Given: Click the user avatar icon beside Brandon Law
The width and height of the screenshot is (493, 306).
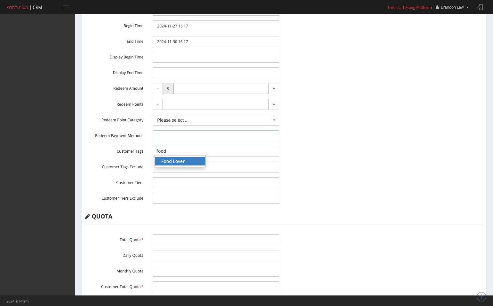Looking at the screenshot, I should (x=437, y=7).
